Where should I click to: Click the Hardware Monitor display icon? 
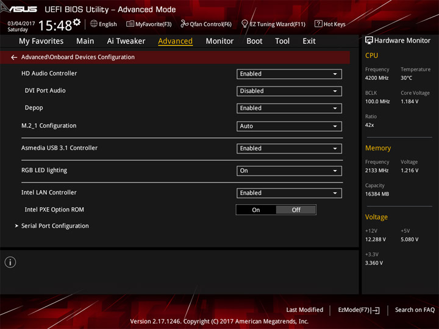coord(369,41)
